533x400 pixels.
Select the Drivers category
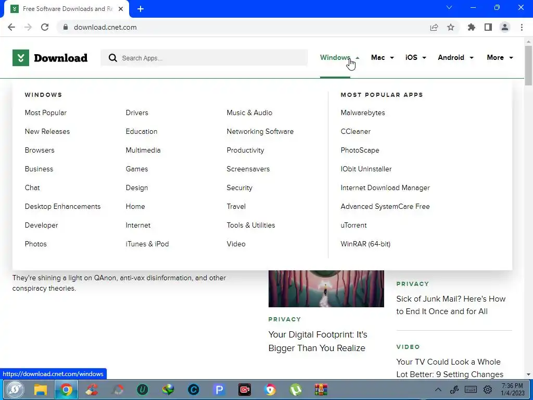137,113
